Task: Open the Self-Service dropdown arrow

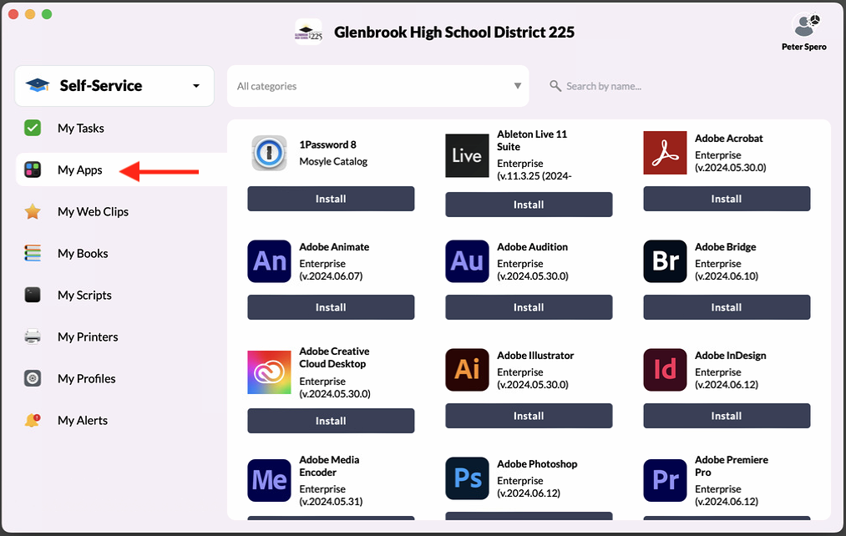Action: pyautogui.click(x=196, y=86)
